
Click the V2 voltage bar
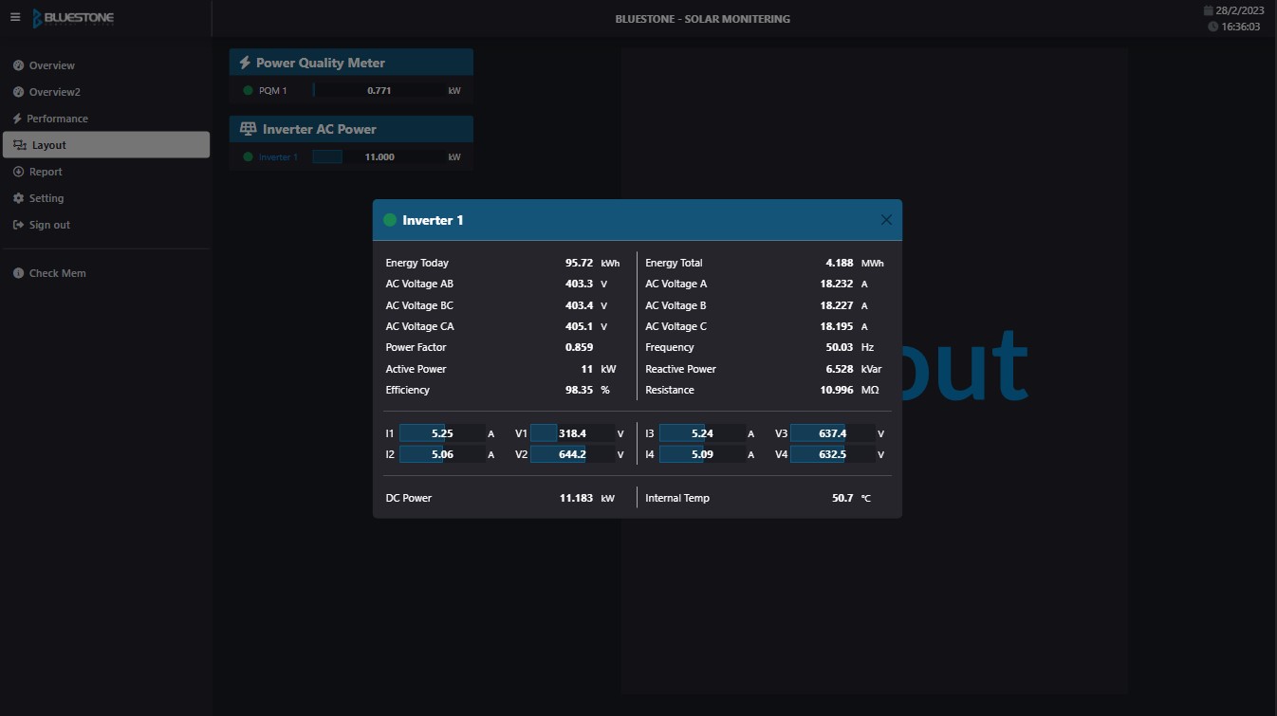pos(572,454)
